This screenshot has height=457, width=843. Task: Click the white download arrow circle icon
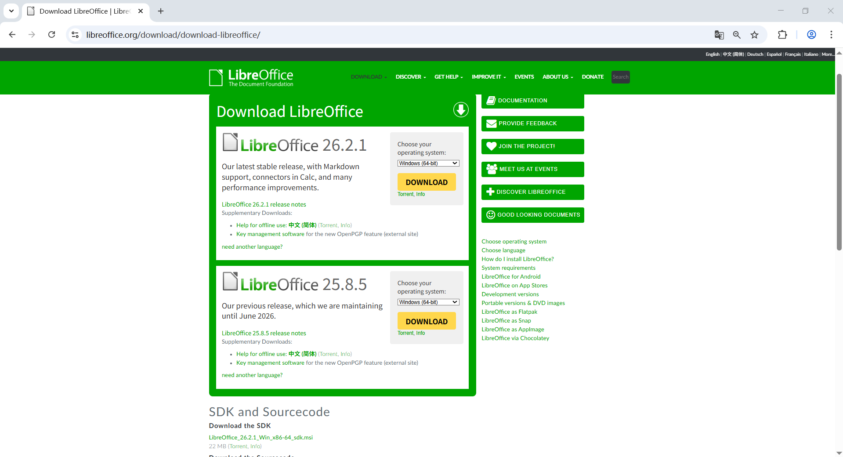[461, 110]
